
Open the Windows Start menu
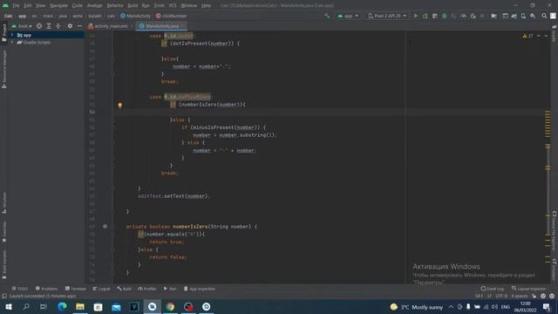click(x=8, y=307)
